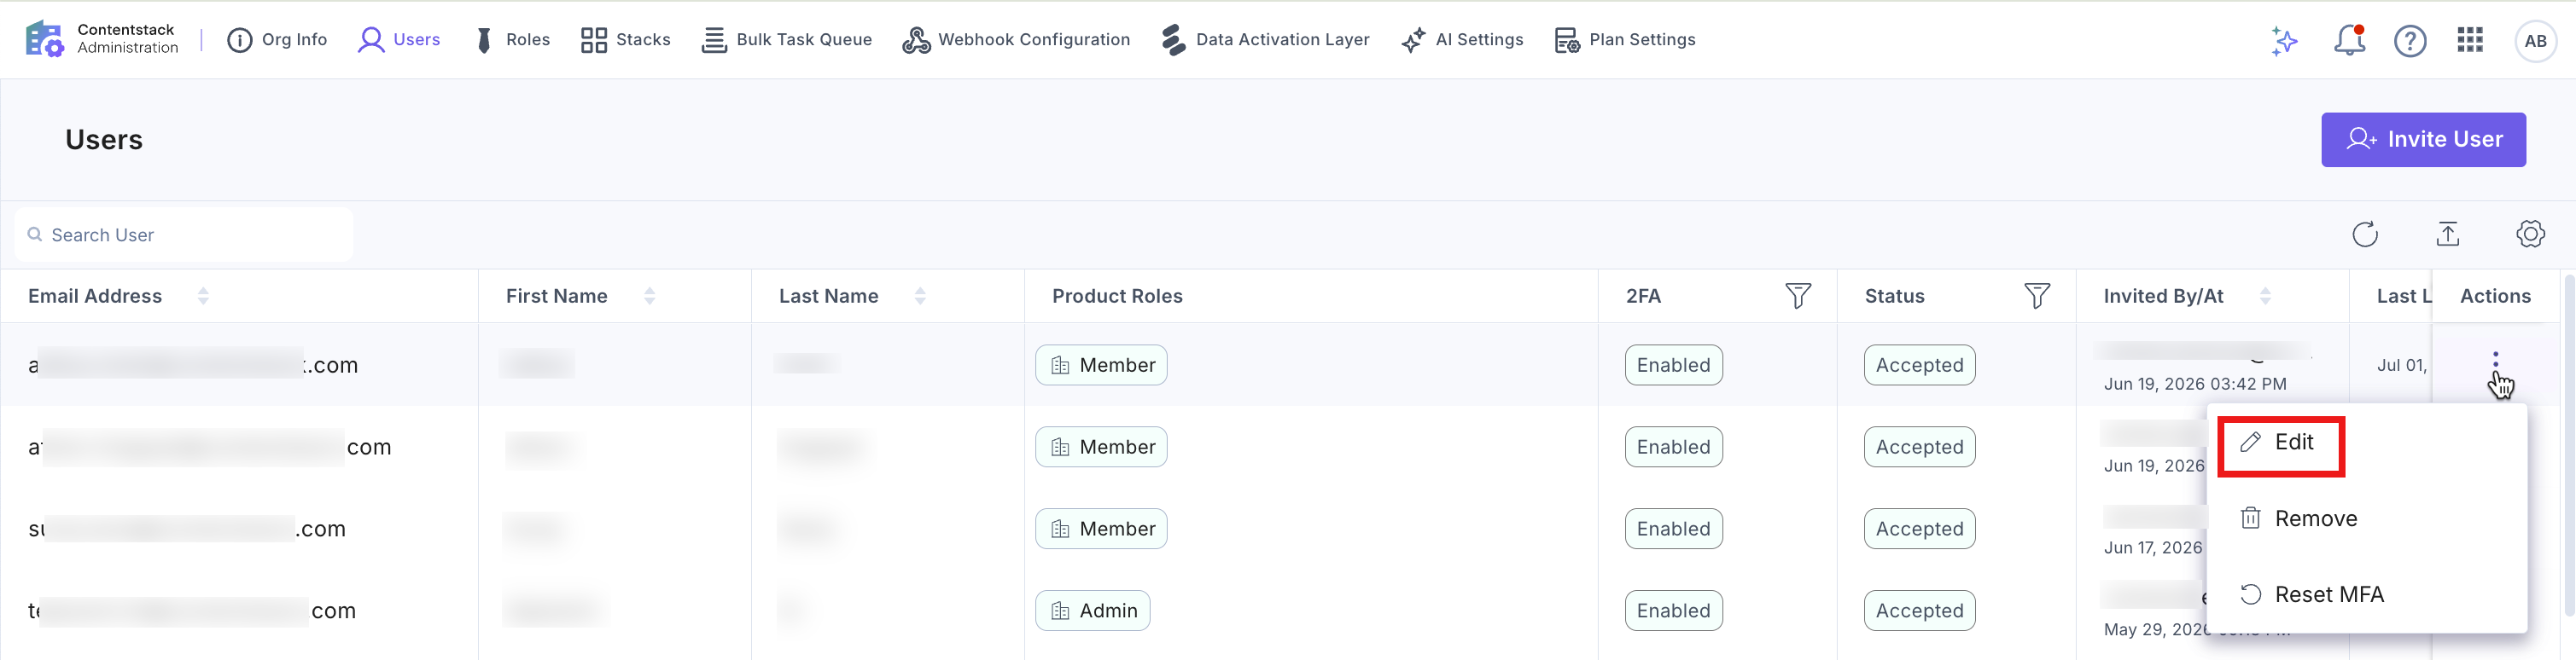Click the export users icon

[2448, 234]
